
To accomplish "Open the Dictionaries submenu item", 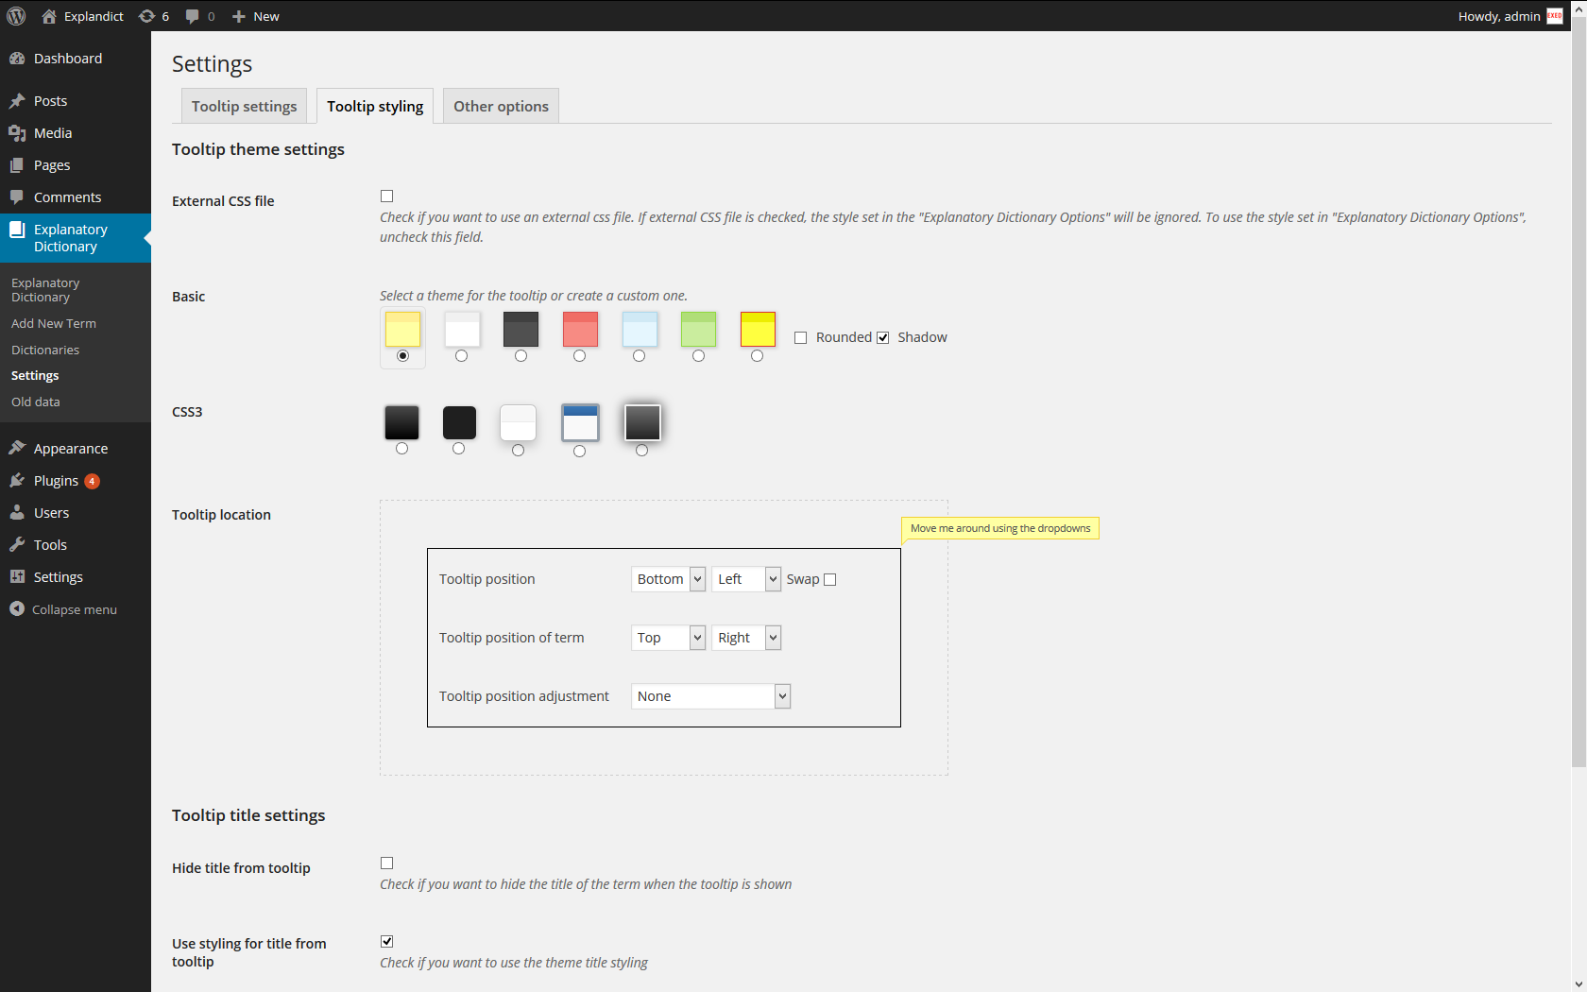I will 45,350.
